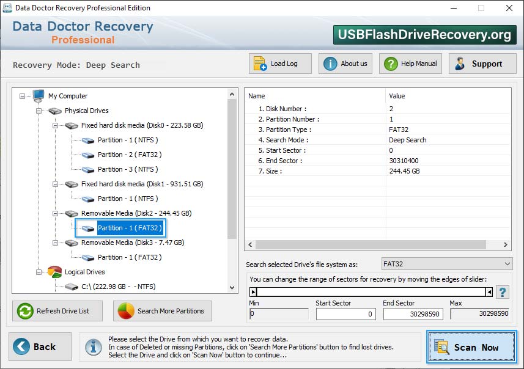The image size is (524, 369).
Task: Click the Help Manual question mark icon
Action: coord(391,64)
